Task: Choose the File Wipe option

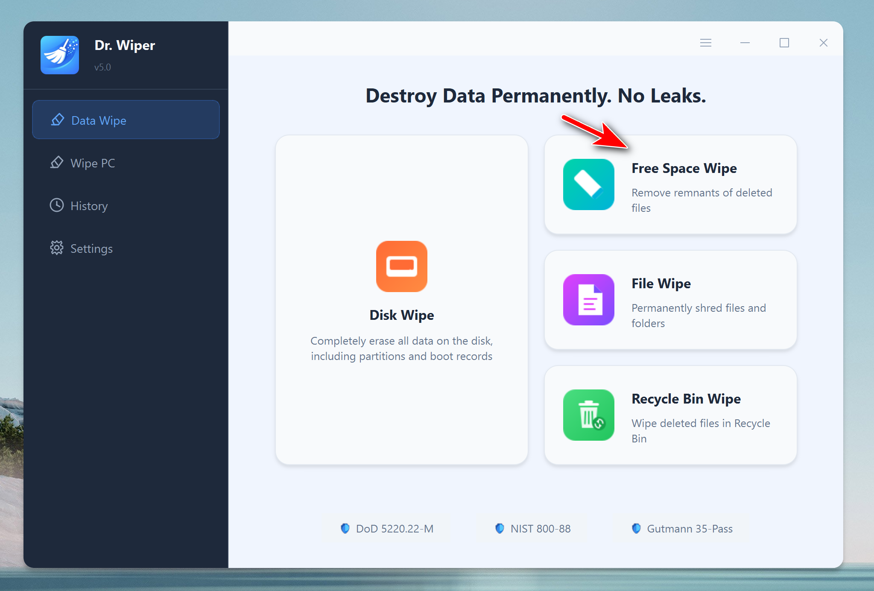Action: pos(671,300)
